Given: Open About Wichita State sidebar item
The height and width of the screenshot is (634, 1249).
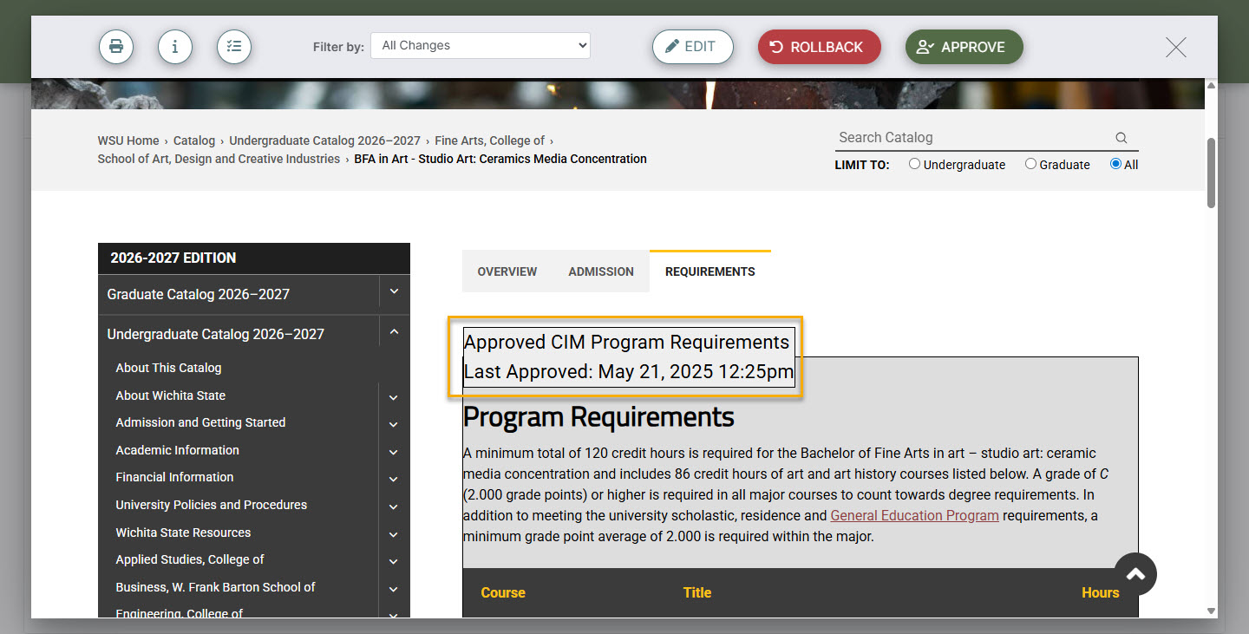Looking at the screenshot, I should [170, 395].
